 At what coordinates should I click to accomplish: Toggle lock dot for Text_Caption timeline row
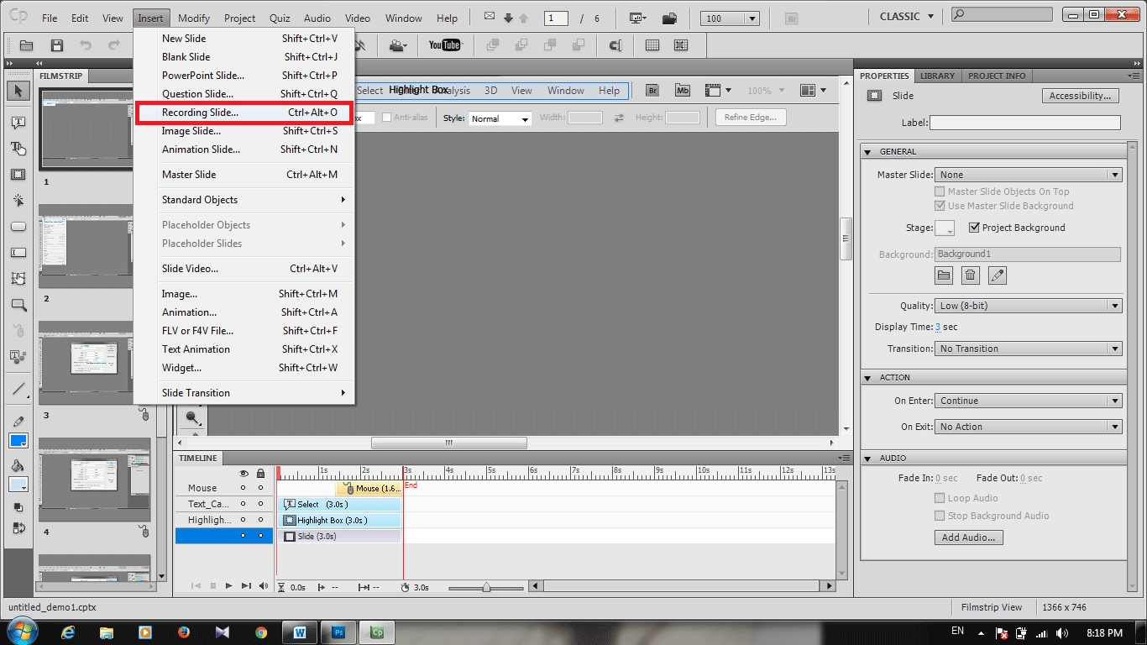click(260, 504)
